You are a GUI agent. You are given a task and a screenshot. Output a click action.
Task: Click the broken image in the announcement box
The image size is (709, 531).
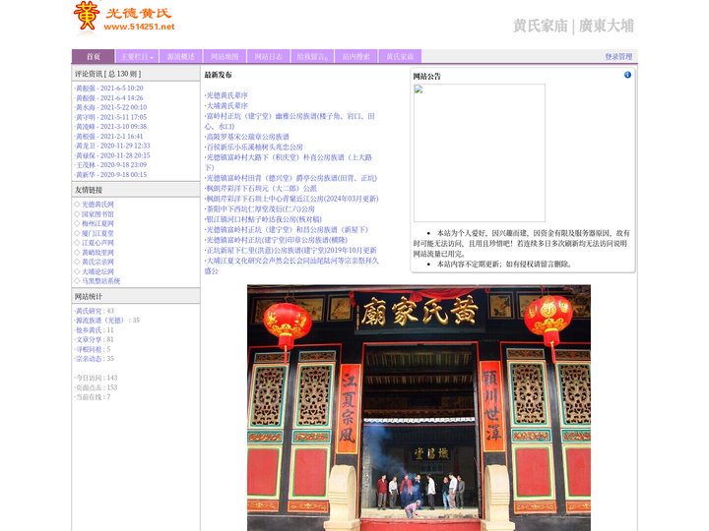pos(480,152)
